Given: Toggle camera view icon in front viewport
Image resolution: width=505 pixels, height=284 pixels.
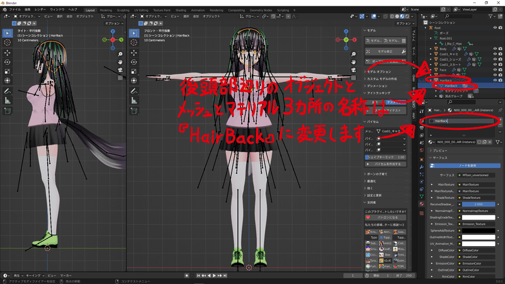Looking at the screenshot, I should tap(353, 70).
